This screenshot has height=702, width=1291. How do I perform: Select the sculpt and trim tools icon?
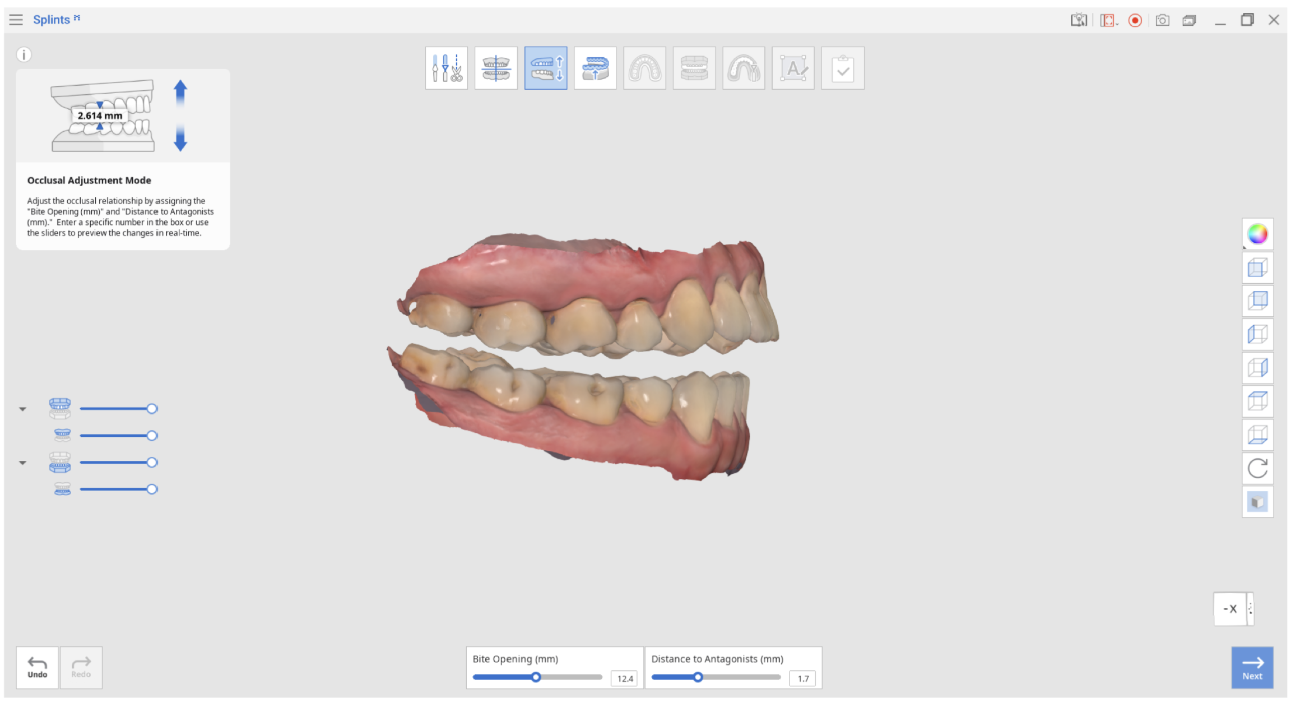click(x=447, y=67)
